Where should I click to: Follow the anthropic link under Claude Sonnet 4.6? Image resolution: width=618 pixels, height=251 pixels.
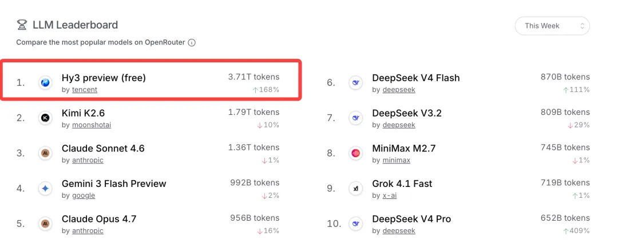tap(88, 160)
